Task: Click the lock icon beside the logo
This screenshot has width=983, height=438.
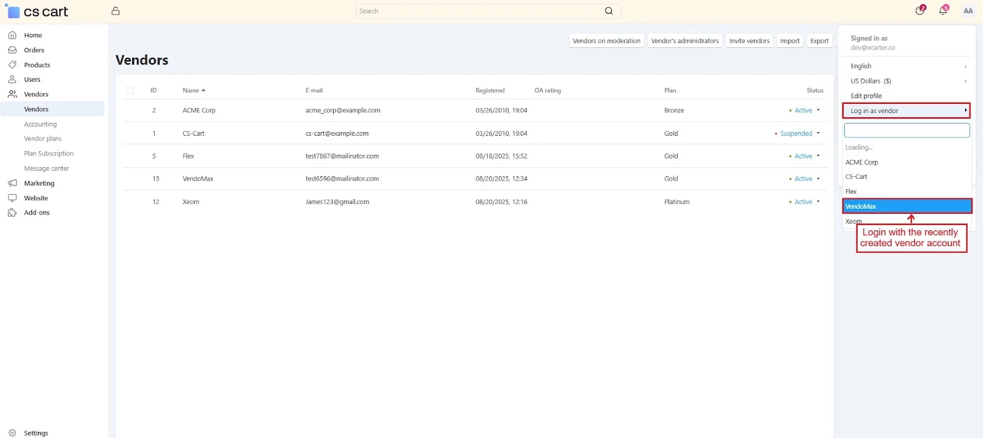Action: coord(116,11)
